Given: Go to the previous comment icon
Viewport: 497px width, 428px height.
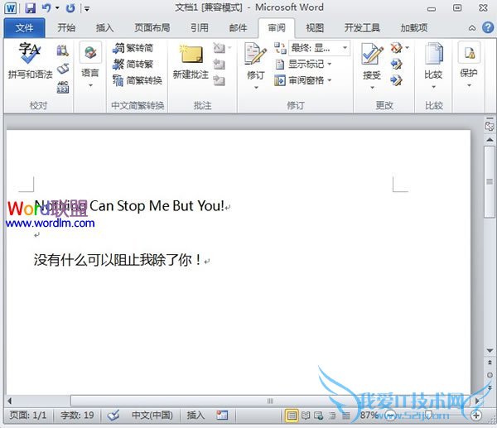Looking at the screenshot, I should [x=219, y=65].
